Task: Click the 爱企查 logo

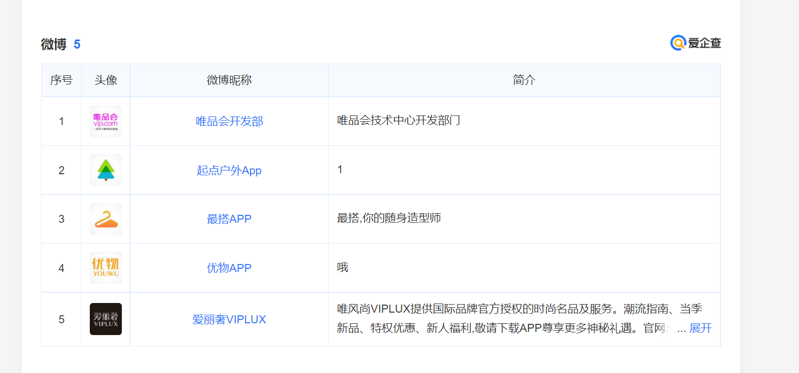Action: [x=695, y=43]
